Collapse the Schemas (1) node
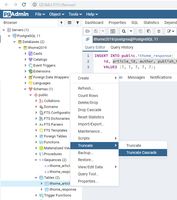Viewport: 177px width, 200px height. (25, 89)
